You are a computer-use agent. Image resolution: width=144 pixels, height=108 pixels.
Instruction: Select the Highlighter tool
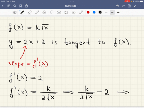(x=37, y=12)
